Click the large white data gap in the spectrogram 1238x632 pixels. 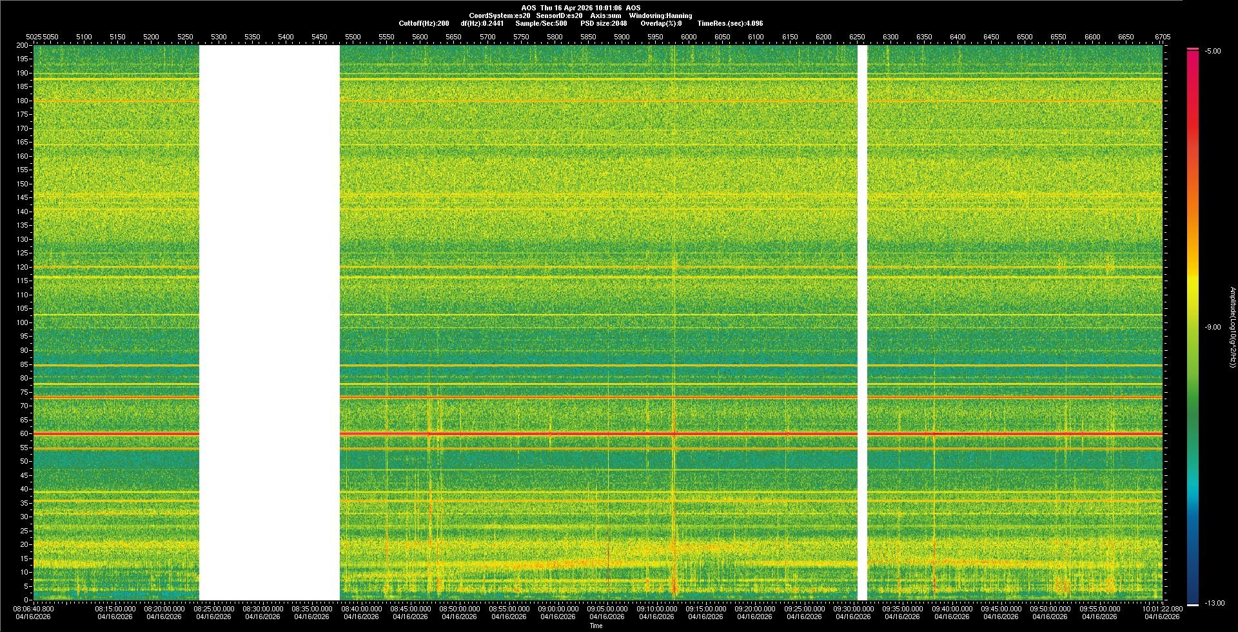point(269,322)
